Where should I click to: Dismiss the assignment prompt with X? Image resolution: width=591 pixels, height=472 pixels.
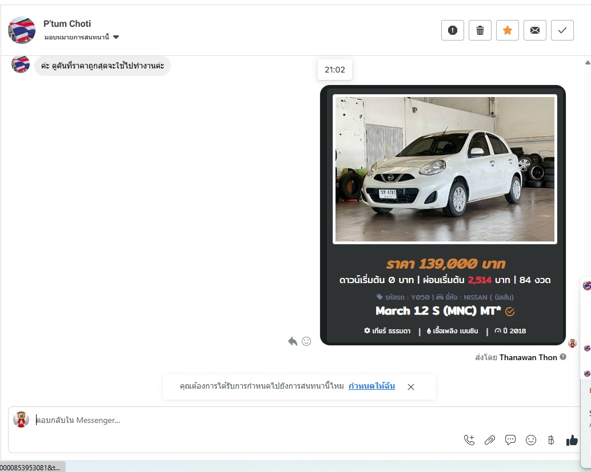click(411, 386)
